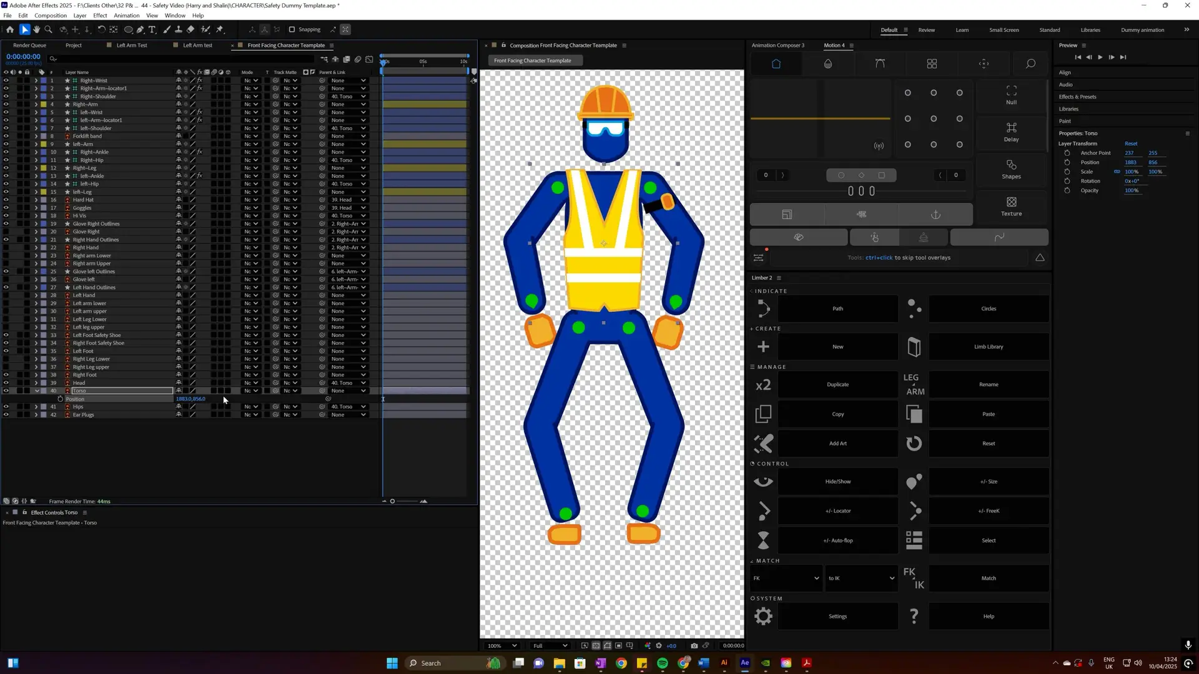The height and width of the screenshot is (674, 1199).
Task: Select the Hand tool
Action: (37, 29)
